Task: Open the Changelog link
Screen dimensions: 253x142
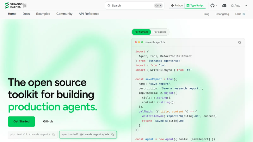Action: pyautogui.click(x=222, y=14)
